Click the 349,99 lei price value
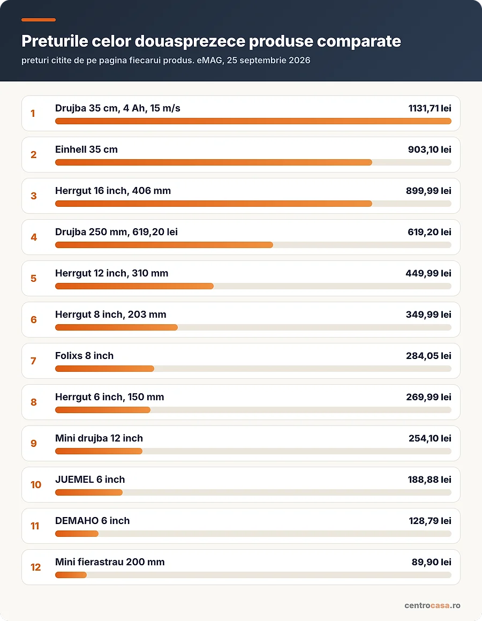 pos(428,315)
